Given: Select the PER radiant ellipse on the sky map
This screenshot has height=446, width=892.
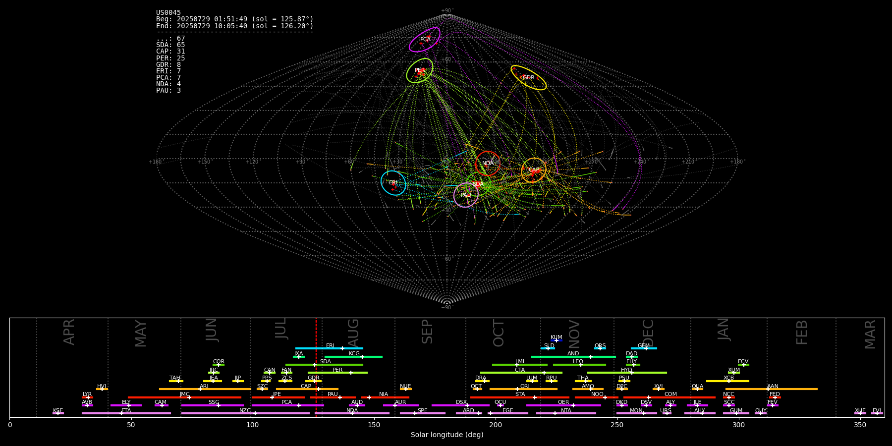Looking at the screenshot, I should [x=420, y=70].
